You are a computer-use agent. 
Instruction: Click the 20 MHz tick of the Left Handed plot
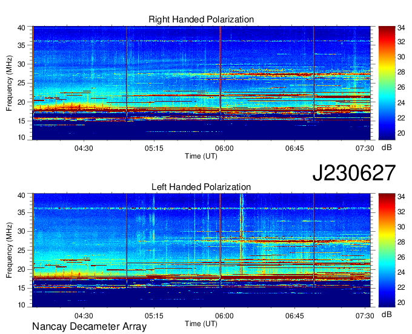pyautogui.click(x=22, y=269)
